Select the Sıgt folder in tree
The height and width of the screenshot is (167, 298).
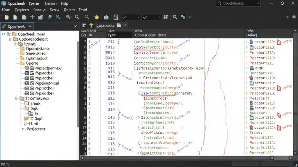click(x=34, y=108)
